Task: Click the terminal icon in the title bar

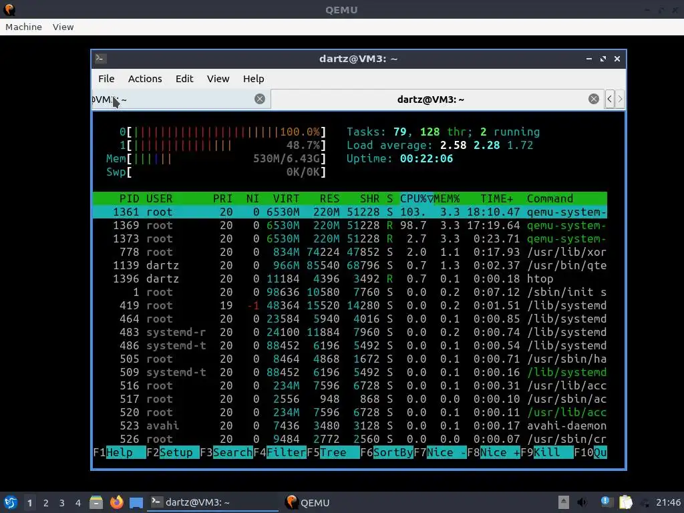Action: tap(101, 59)
